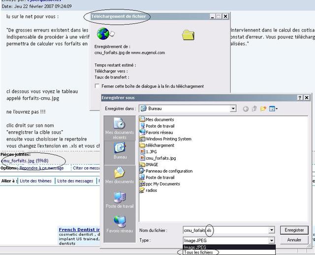Select Favoris réseau in the file list
Image resolution: width=315 pixels, height=255 pixels.
point(157,132)
